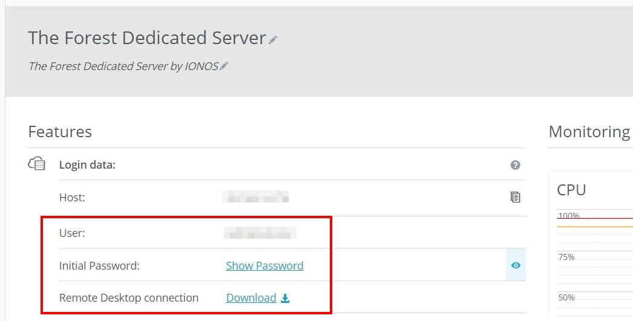Click the Host: label
The image size is (633, 321).
pos(72,198)
